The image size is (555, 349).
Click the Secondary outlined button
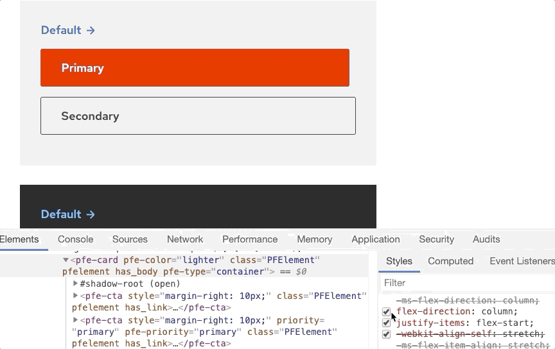[198, 115]
